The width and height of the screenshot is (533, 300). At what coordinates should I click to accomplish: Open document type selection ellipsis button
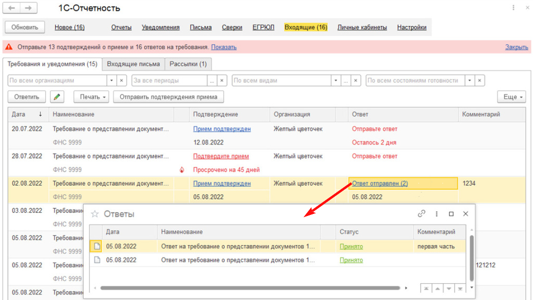pos(346,80)
